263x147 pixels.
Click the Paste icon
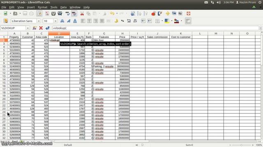(x=95, y=13)
